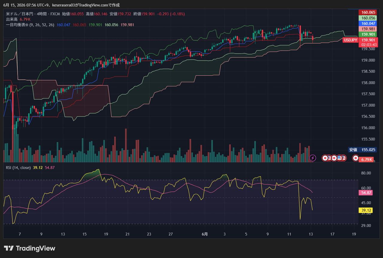Click the blue 160.047 price axis label

368,23
